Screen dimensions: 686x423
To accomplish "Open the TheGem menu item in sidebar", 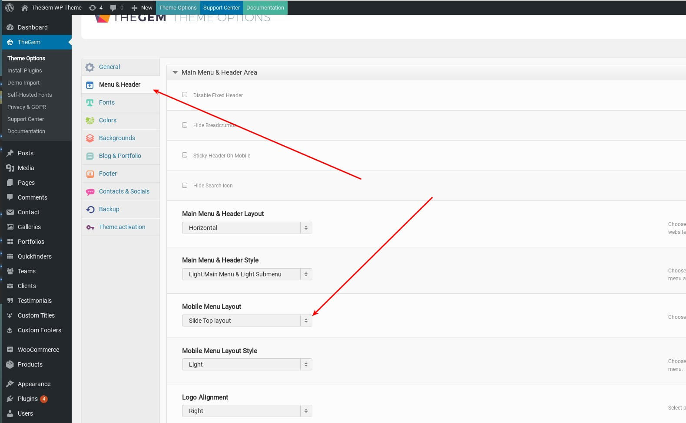I will pyautogui.click(x=37, y=42).
